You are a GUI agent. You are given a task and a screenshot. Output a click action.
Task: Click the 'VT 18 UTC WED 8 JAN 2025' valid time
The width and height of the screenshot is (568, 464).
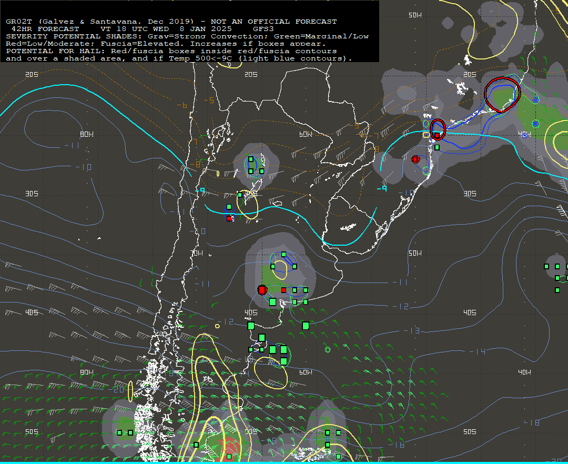168,29
